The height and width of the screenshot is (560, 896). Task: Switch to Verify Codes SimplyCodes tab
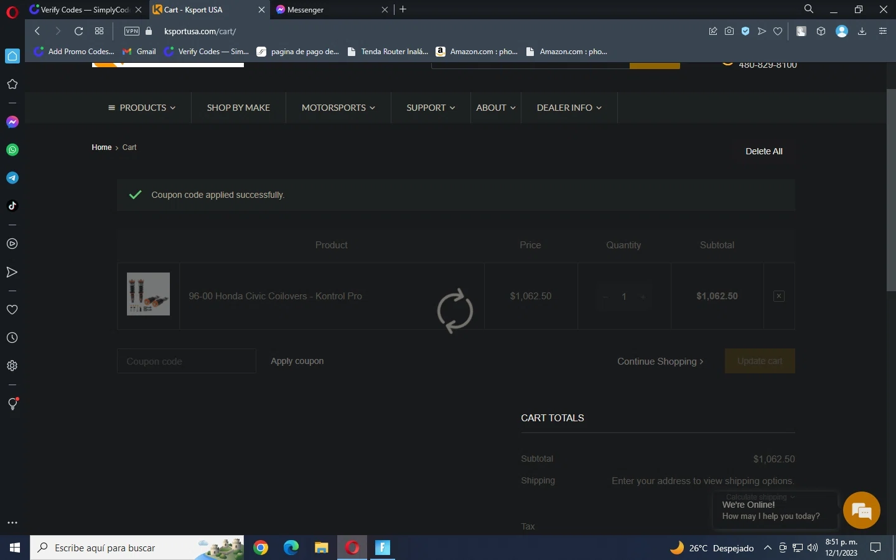[x=85, y=9]
